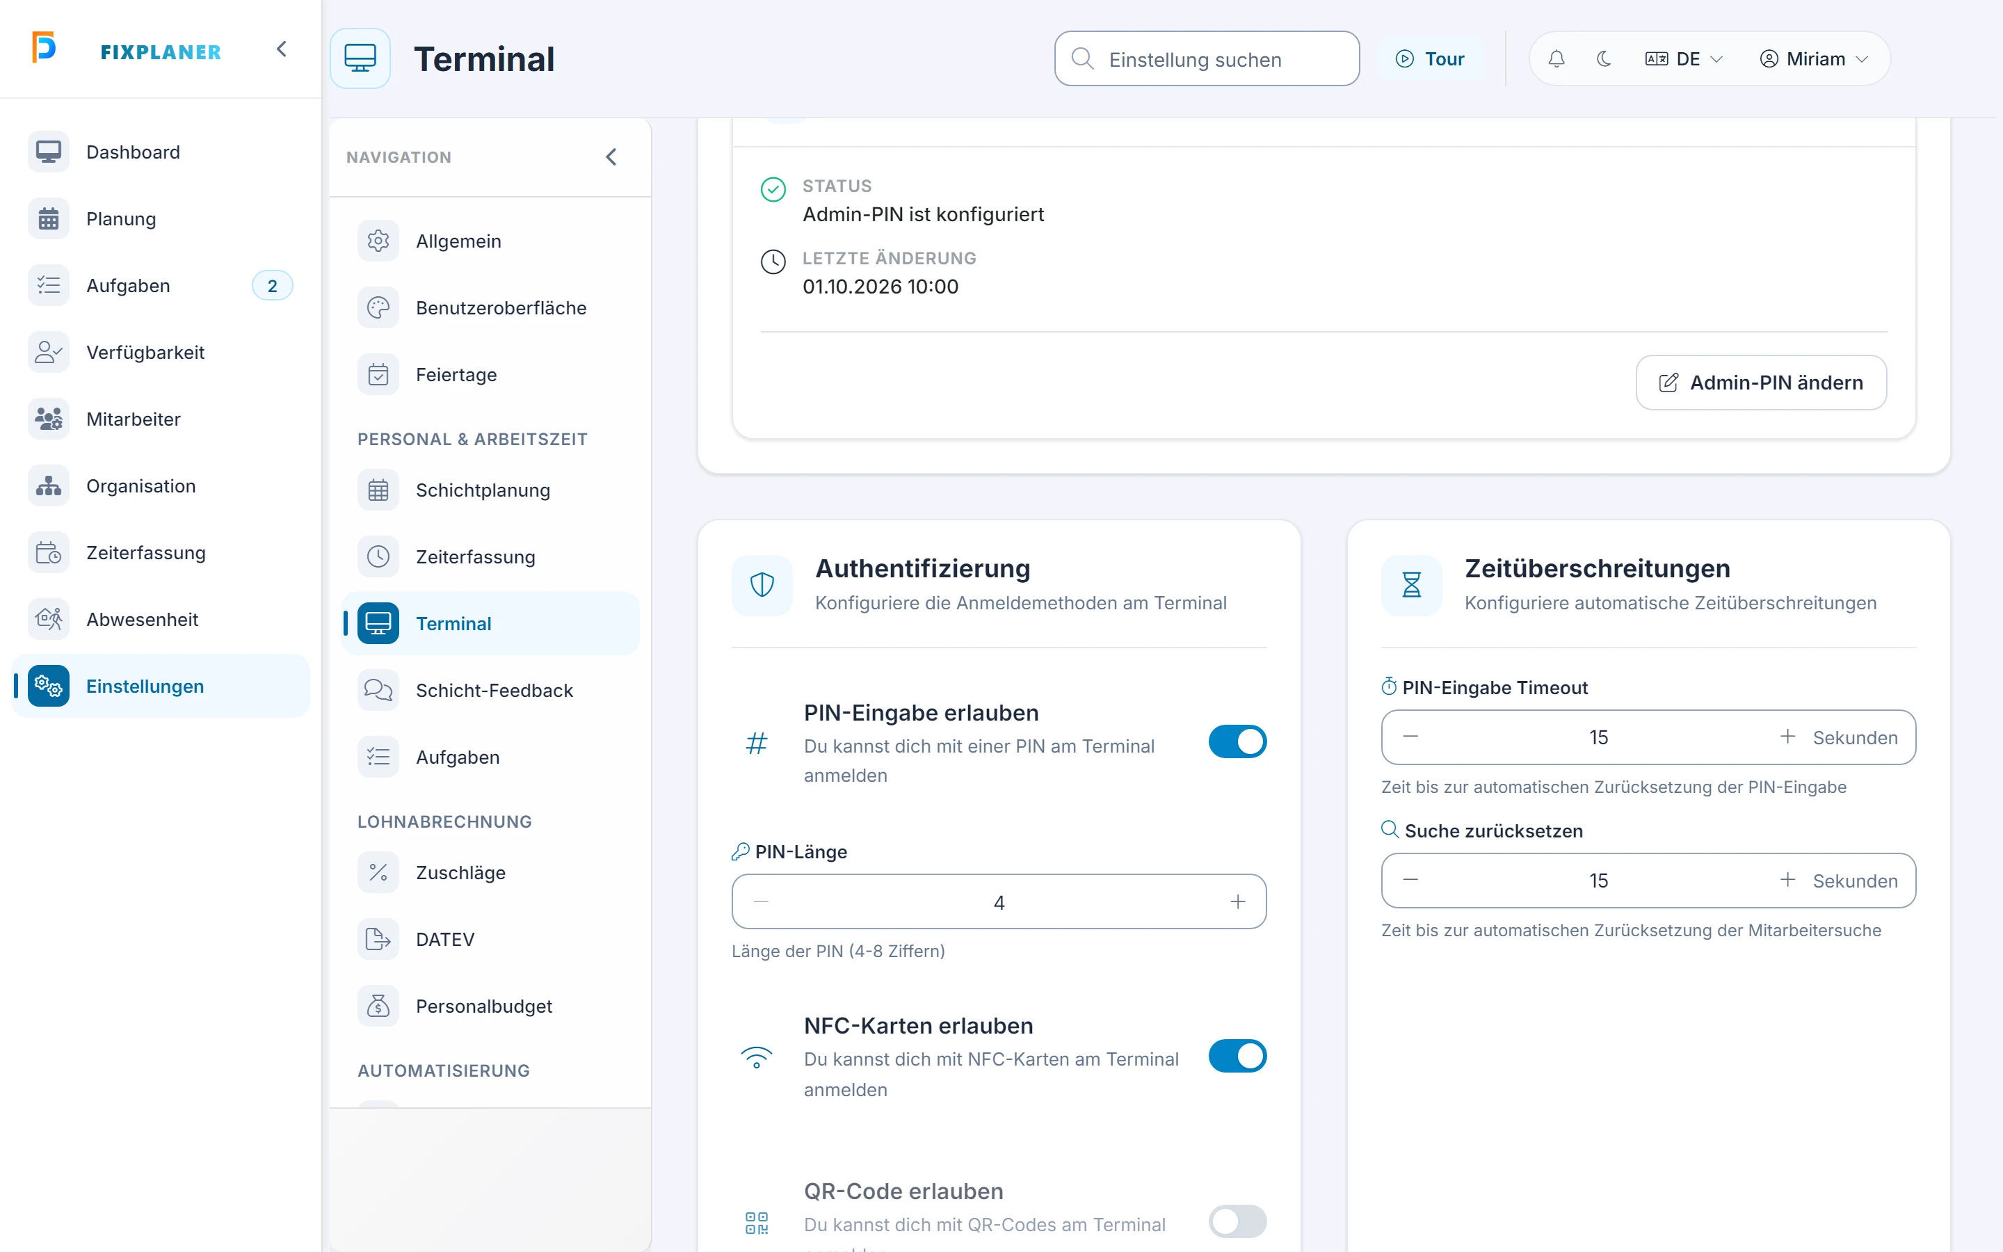Collapse the main sidebar

(282, 49)
